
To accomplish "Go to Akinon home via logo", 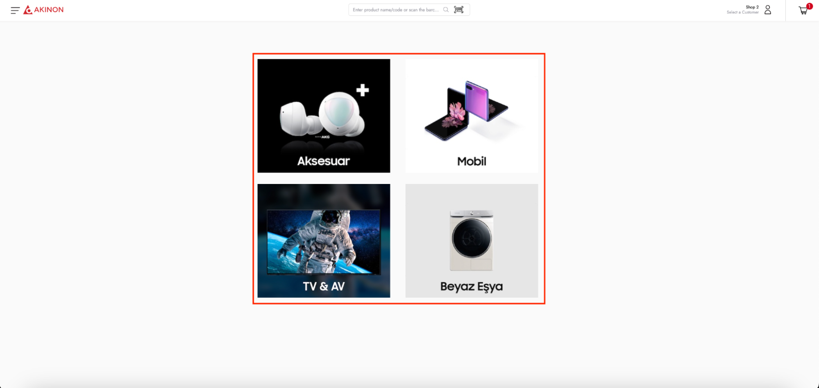I will coord(43,10).
